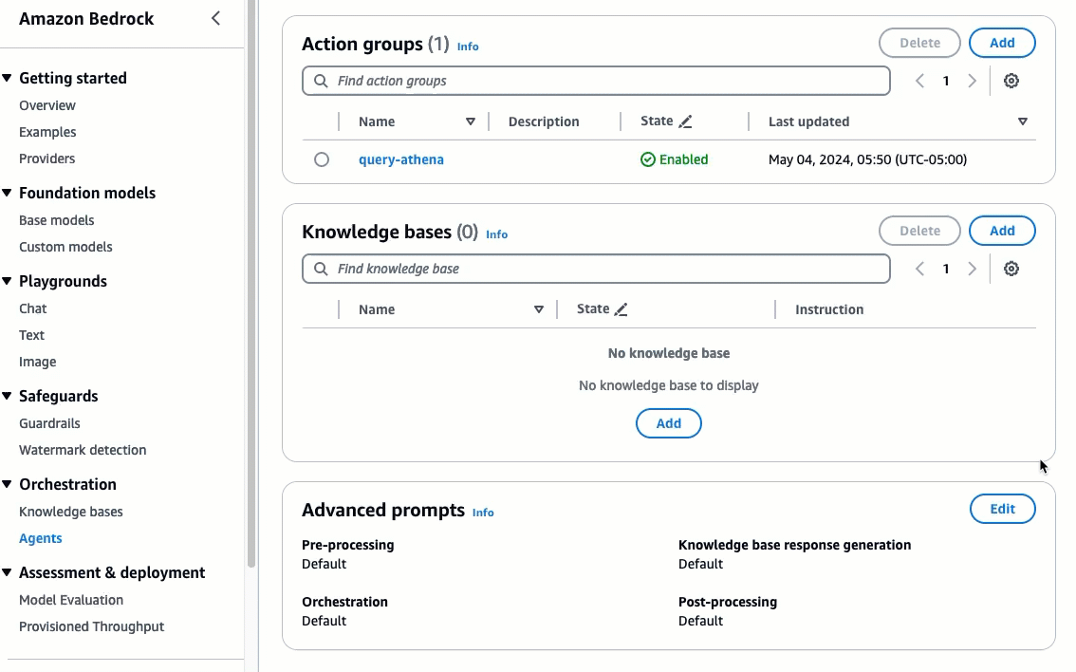Click page number 1 in Knowledge bases
This screenshot has width=1076, height=672.
click(x=946, y=269)
